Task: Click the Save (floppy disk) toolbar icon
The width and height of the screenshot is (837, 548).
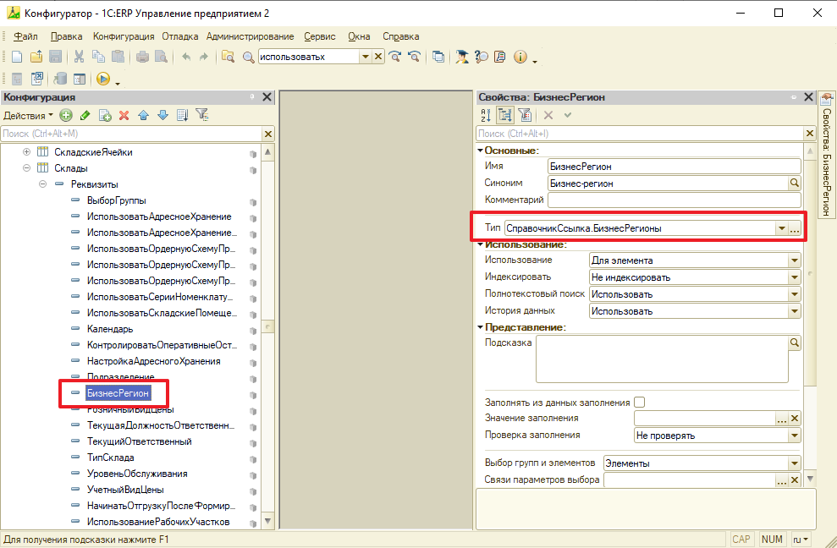Action: (x=56, y=57)
